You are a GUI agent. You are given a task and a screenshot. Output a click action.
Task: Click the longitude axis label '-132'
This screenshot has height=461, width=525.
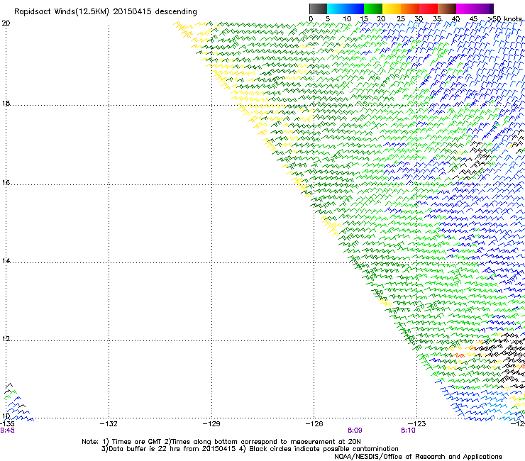(x=109, y=424)
